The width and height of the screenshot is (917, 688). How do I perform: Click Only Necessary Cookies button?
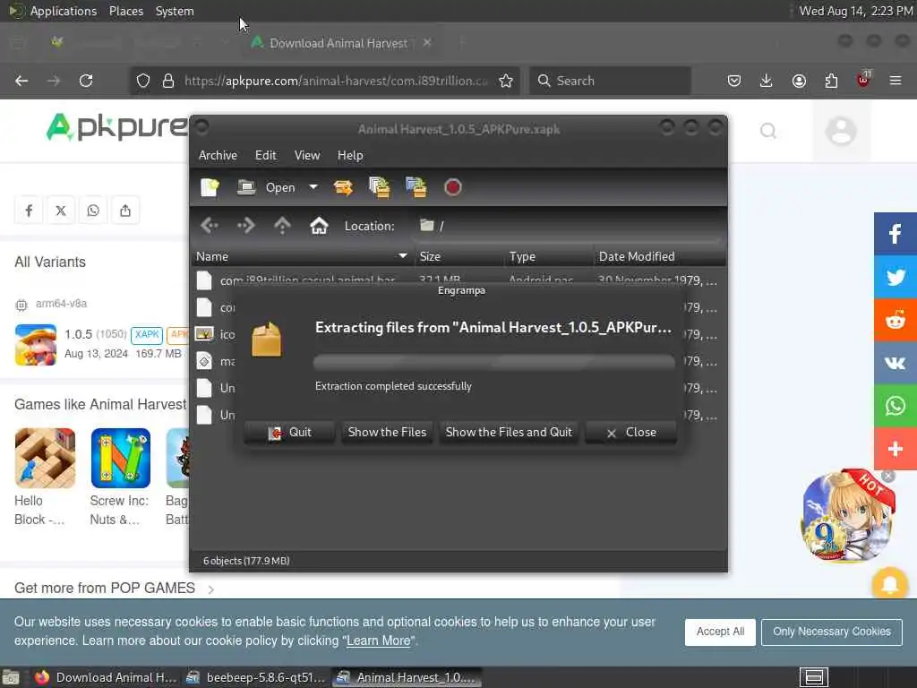point(832,632)
